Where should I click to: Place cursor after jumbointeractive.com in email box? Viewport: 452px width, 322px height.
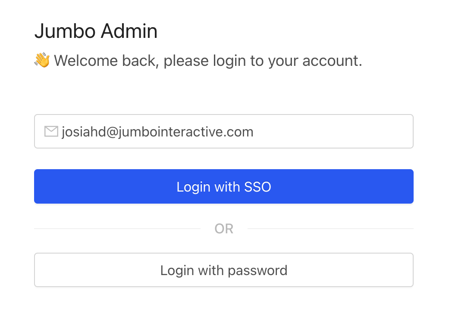(x=254, y=132)
